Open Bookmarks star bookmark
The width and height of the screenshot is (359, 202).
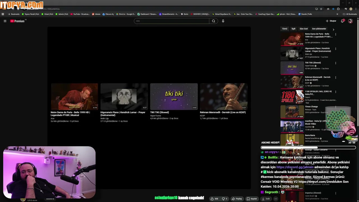(14, 14)
